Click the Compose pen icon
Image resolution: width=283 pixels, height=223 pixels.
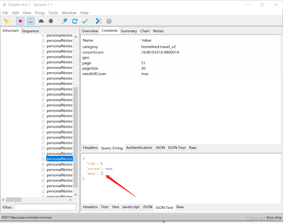pyautogui.click(x=64, y=21)
